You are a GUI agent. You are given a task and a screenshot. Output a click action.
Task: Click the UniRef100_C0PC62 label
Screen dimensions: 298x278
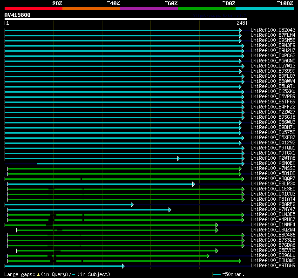pyautogui.click(x=273, y=56)
